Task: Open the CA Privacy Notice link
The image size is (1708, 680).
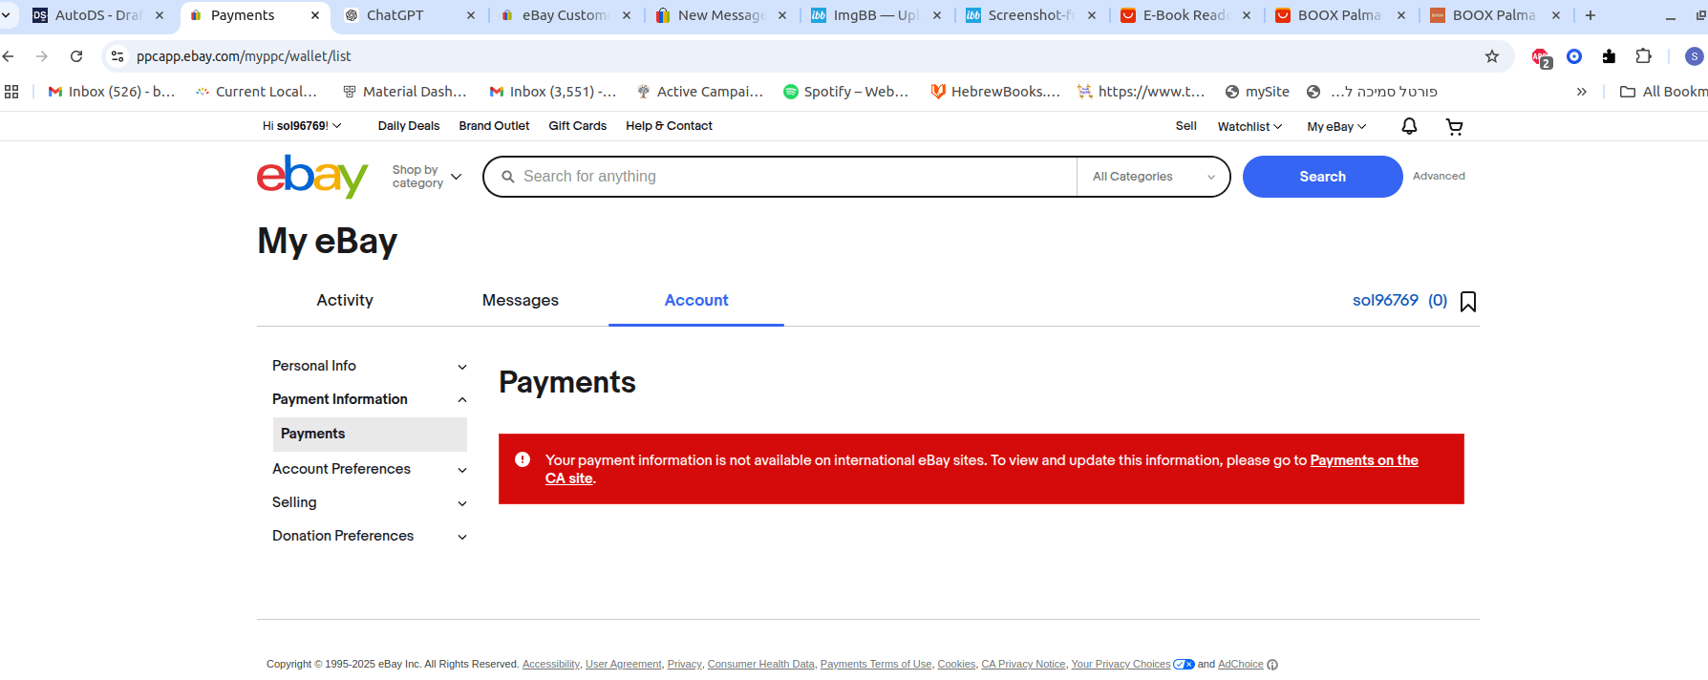Action: point(1023,665)
